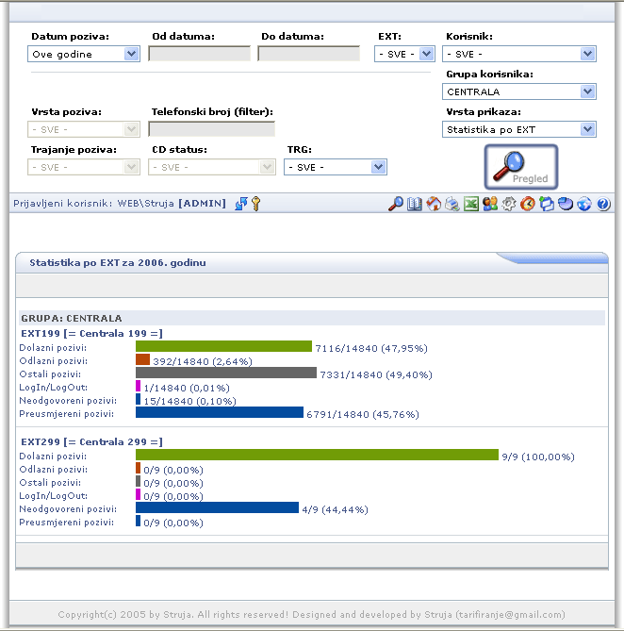Click the blue switch-user arrows icon
This screenshot has width=624, height=631.
pyautogui.click(x=241, y=204)
